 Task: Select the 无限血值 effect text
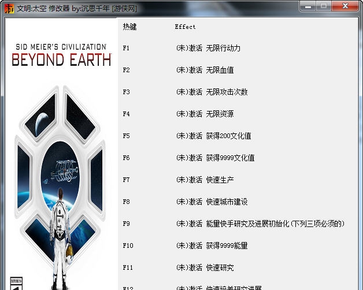pos(220,70)
